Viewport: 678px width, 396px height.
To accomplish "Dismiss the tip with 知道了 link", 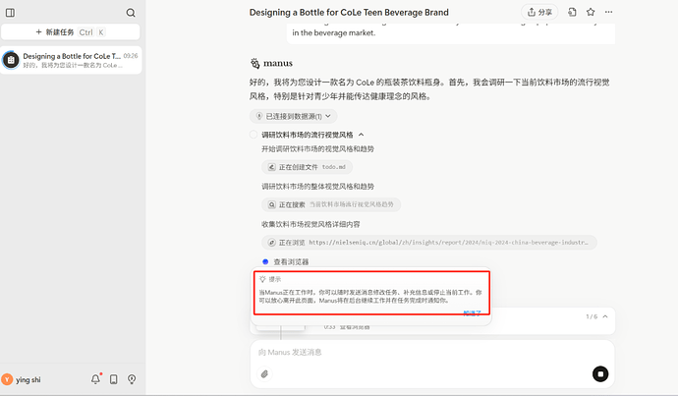I will pyautogui.click(x=472, y=313).
